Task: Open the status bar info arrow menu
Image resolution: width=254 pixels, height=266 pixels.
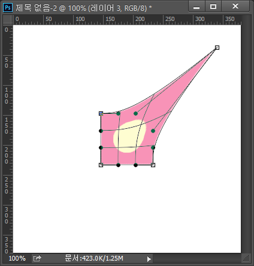Action: click(149, 259)
